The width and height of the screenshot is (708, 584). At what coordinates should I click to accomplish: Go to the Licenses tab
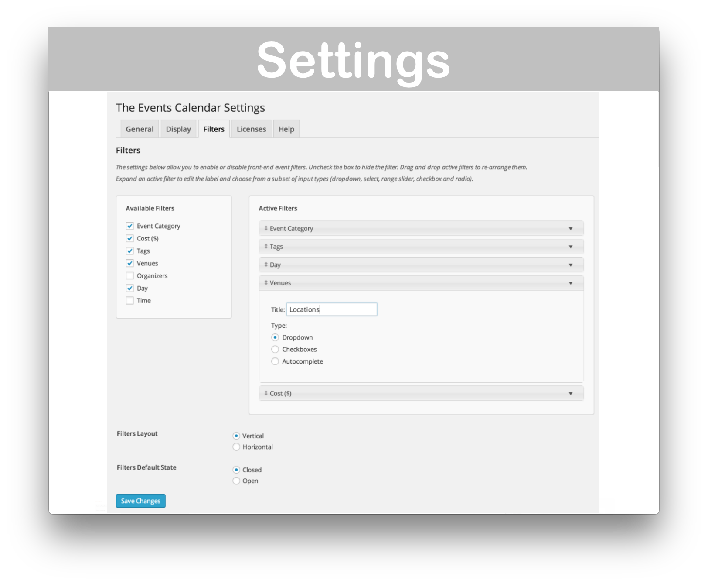click(x=251, y=129)
